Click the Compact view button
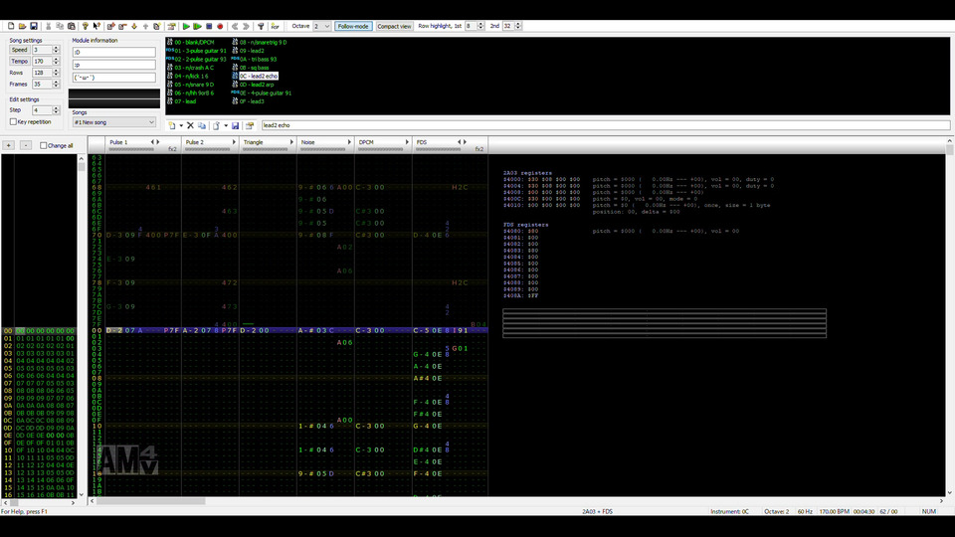955x537 pixels. 394,26
